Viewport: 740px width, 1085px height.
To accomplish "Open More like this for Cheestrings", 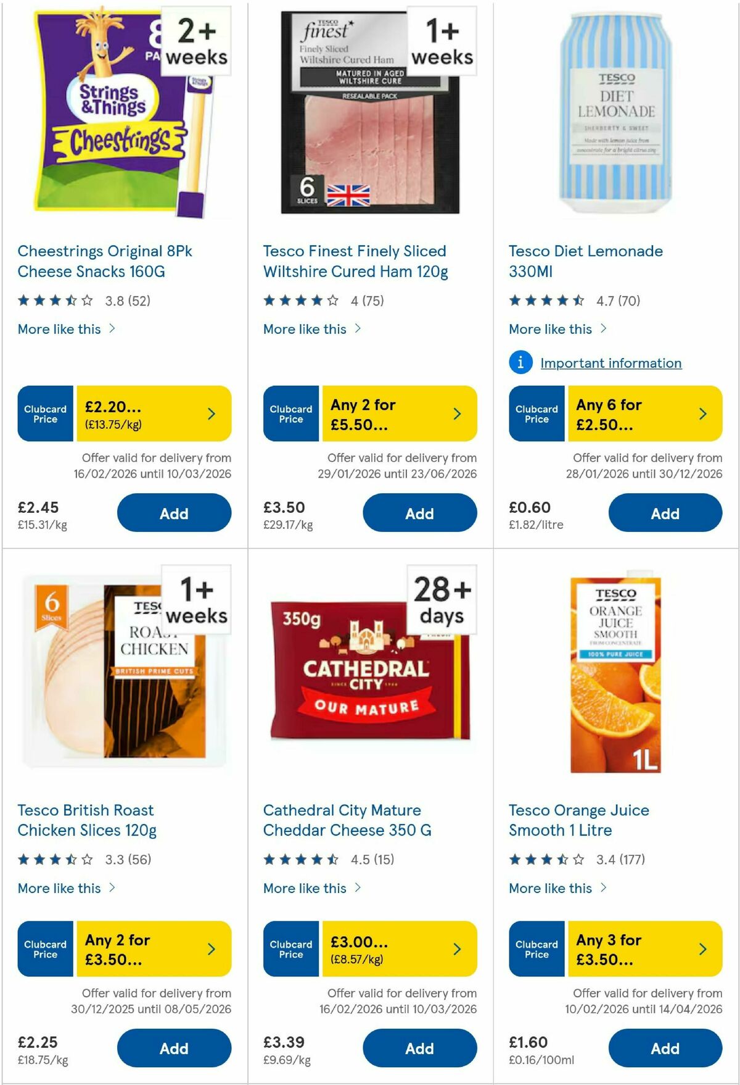I will tap(62, 329).
